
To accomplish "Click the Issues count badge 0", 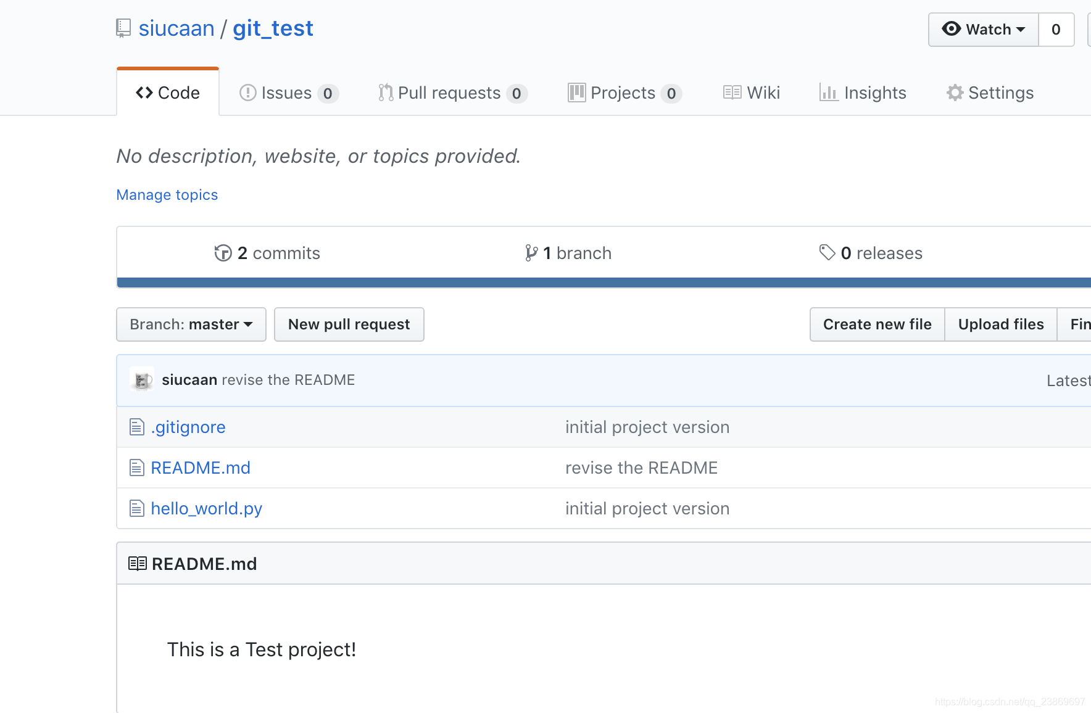I will [328, 94].
